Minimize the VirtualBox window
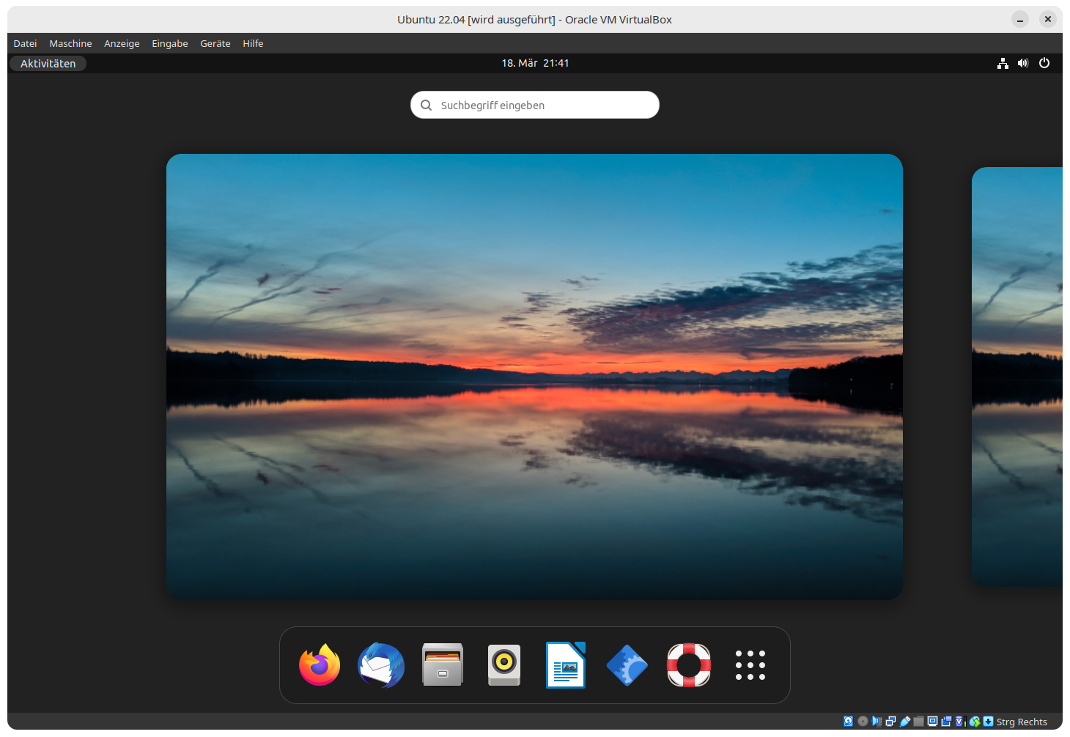Screen dimensions: 1070x737 point(1020,20)
